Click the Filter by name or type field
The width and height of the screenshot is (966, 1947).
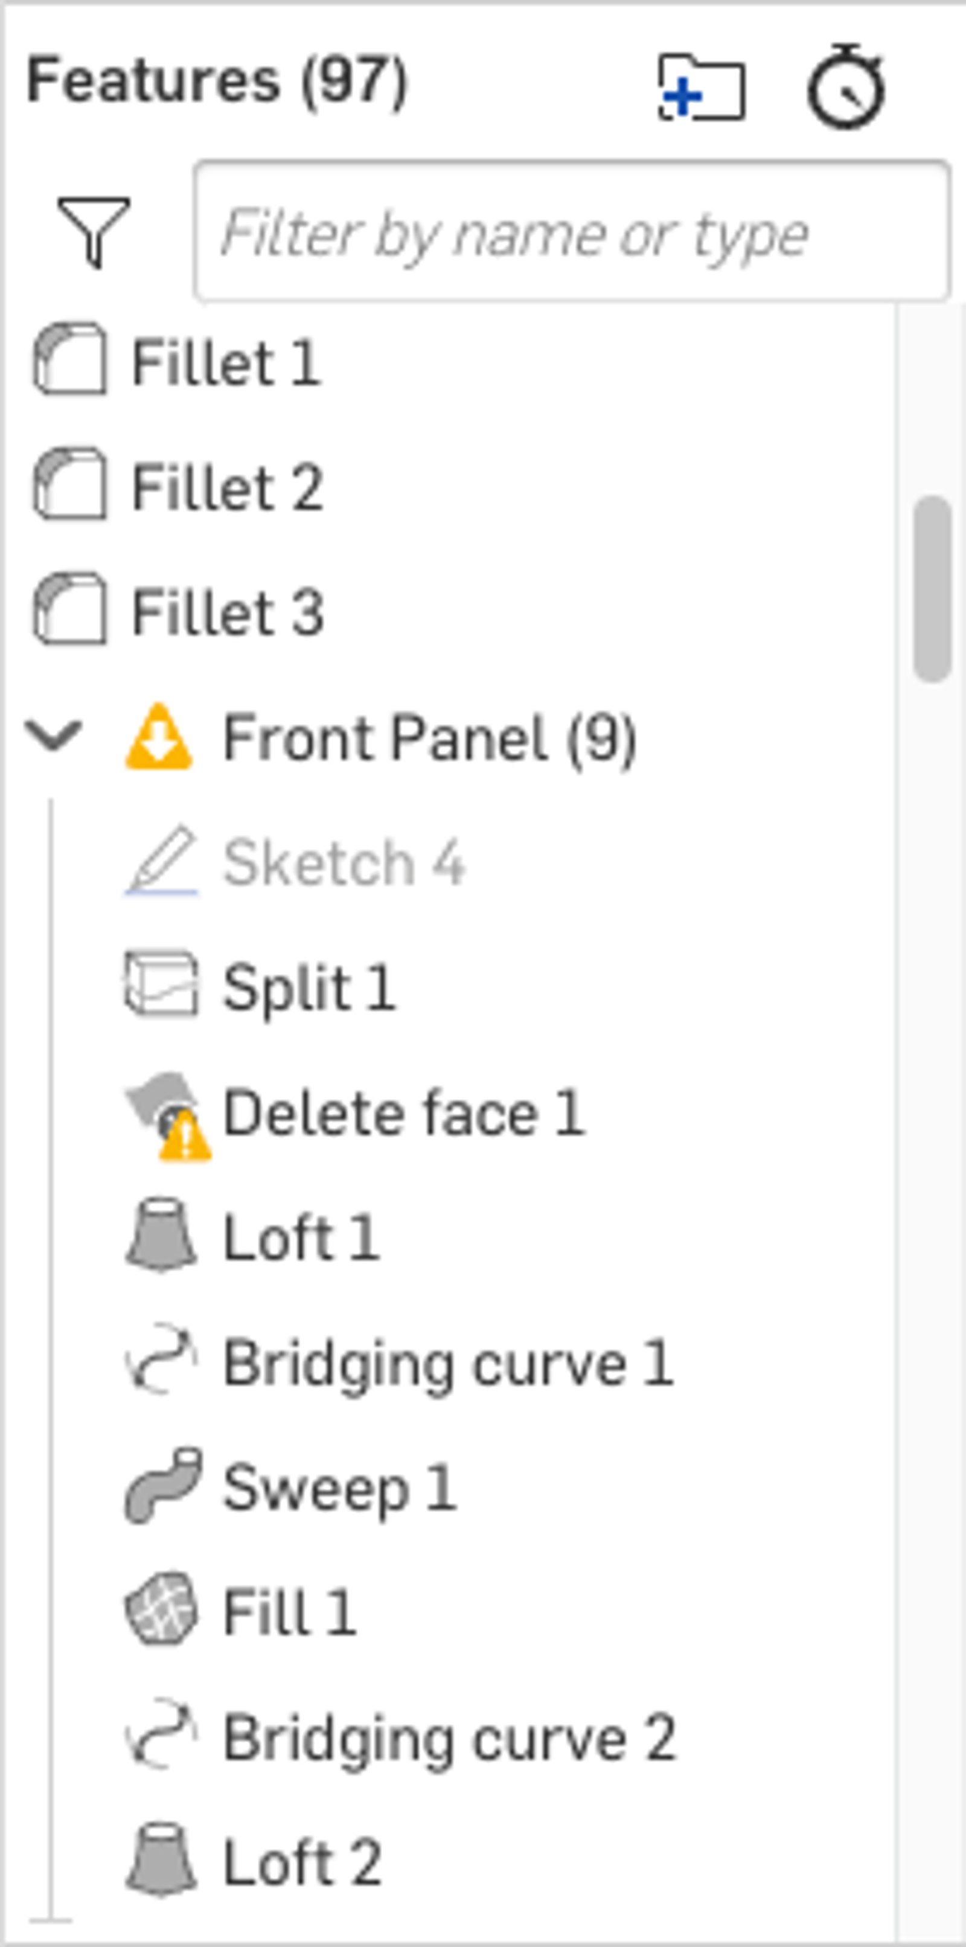[571, 233]
